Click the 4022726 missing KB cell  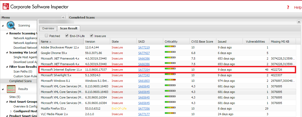pyautogui.click(x=276, y=70)
